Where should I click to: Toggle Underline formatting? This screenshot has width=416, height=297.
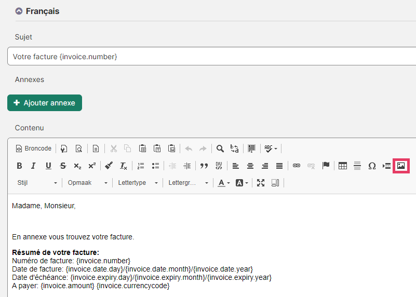point(48,166)
